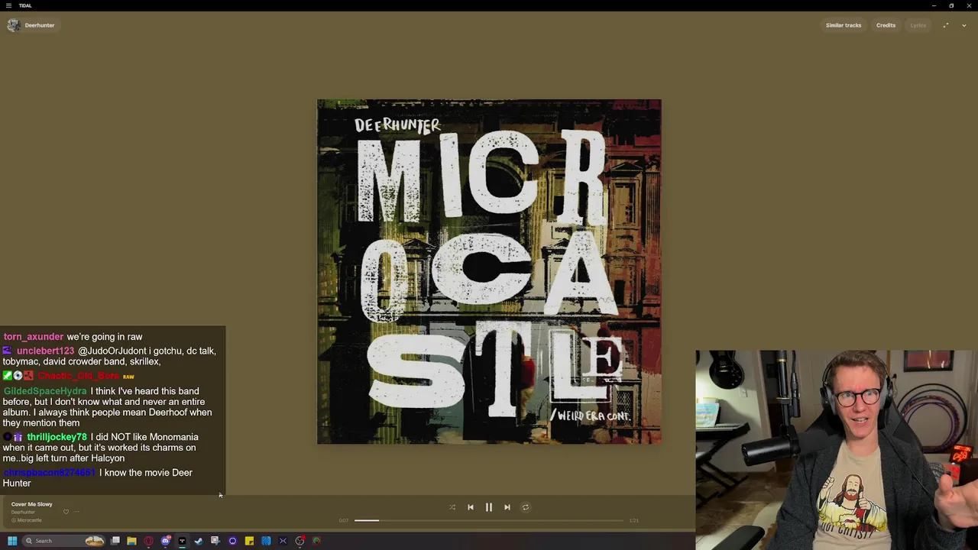Image resolution: width=978 pixels, height=550 pixels.
Task: Click the total duration 1:21
Action: (x=633, y=520)
